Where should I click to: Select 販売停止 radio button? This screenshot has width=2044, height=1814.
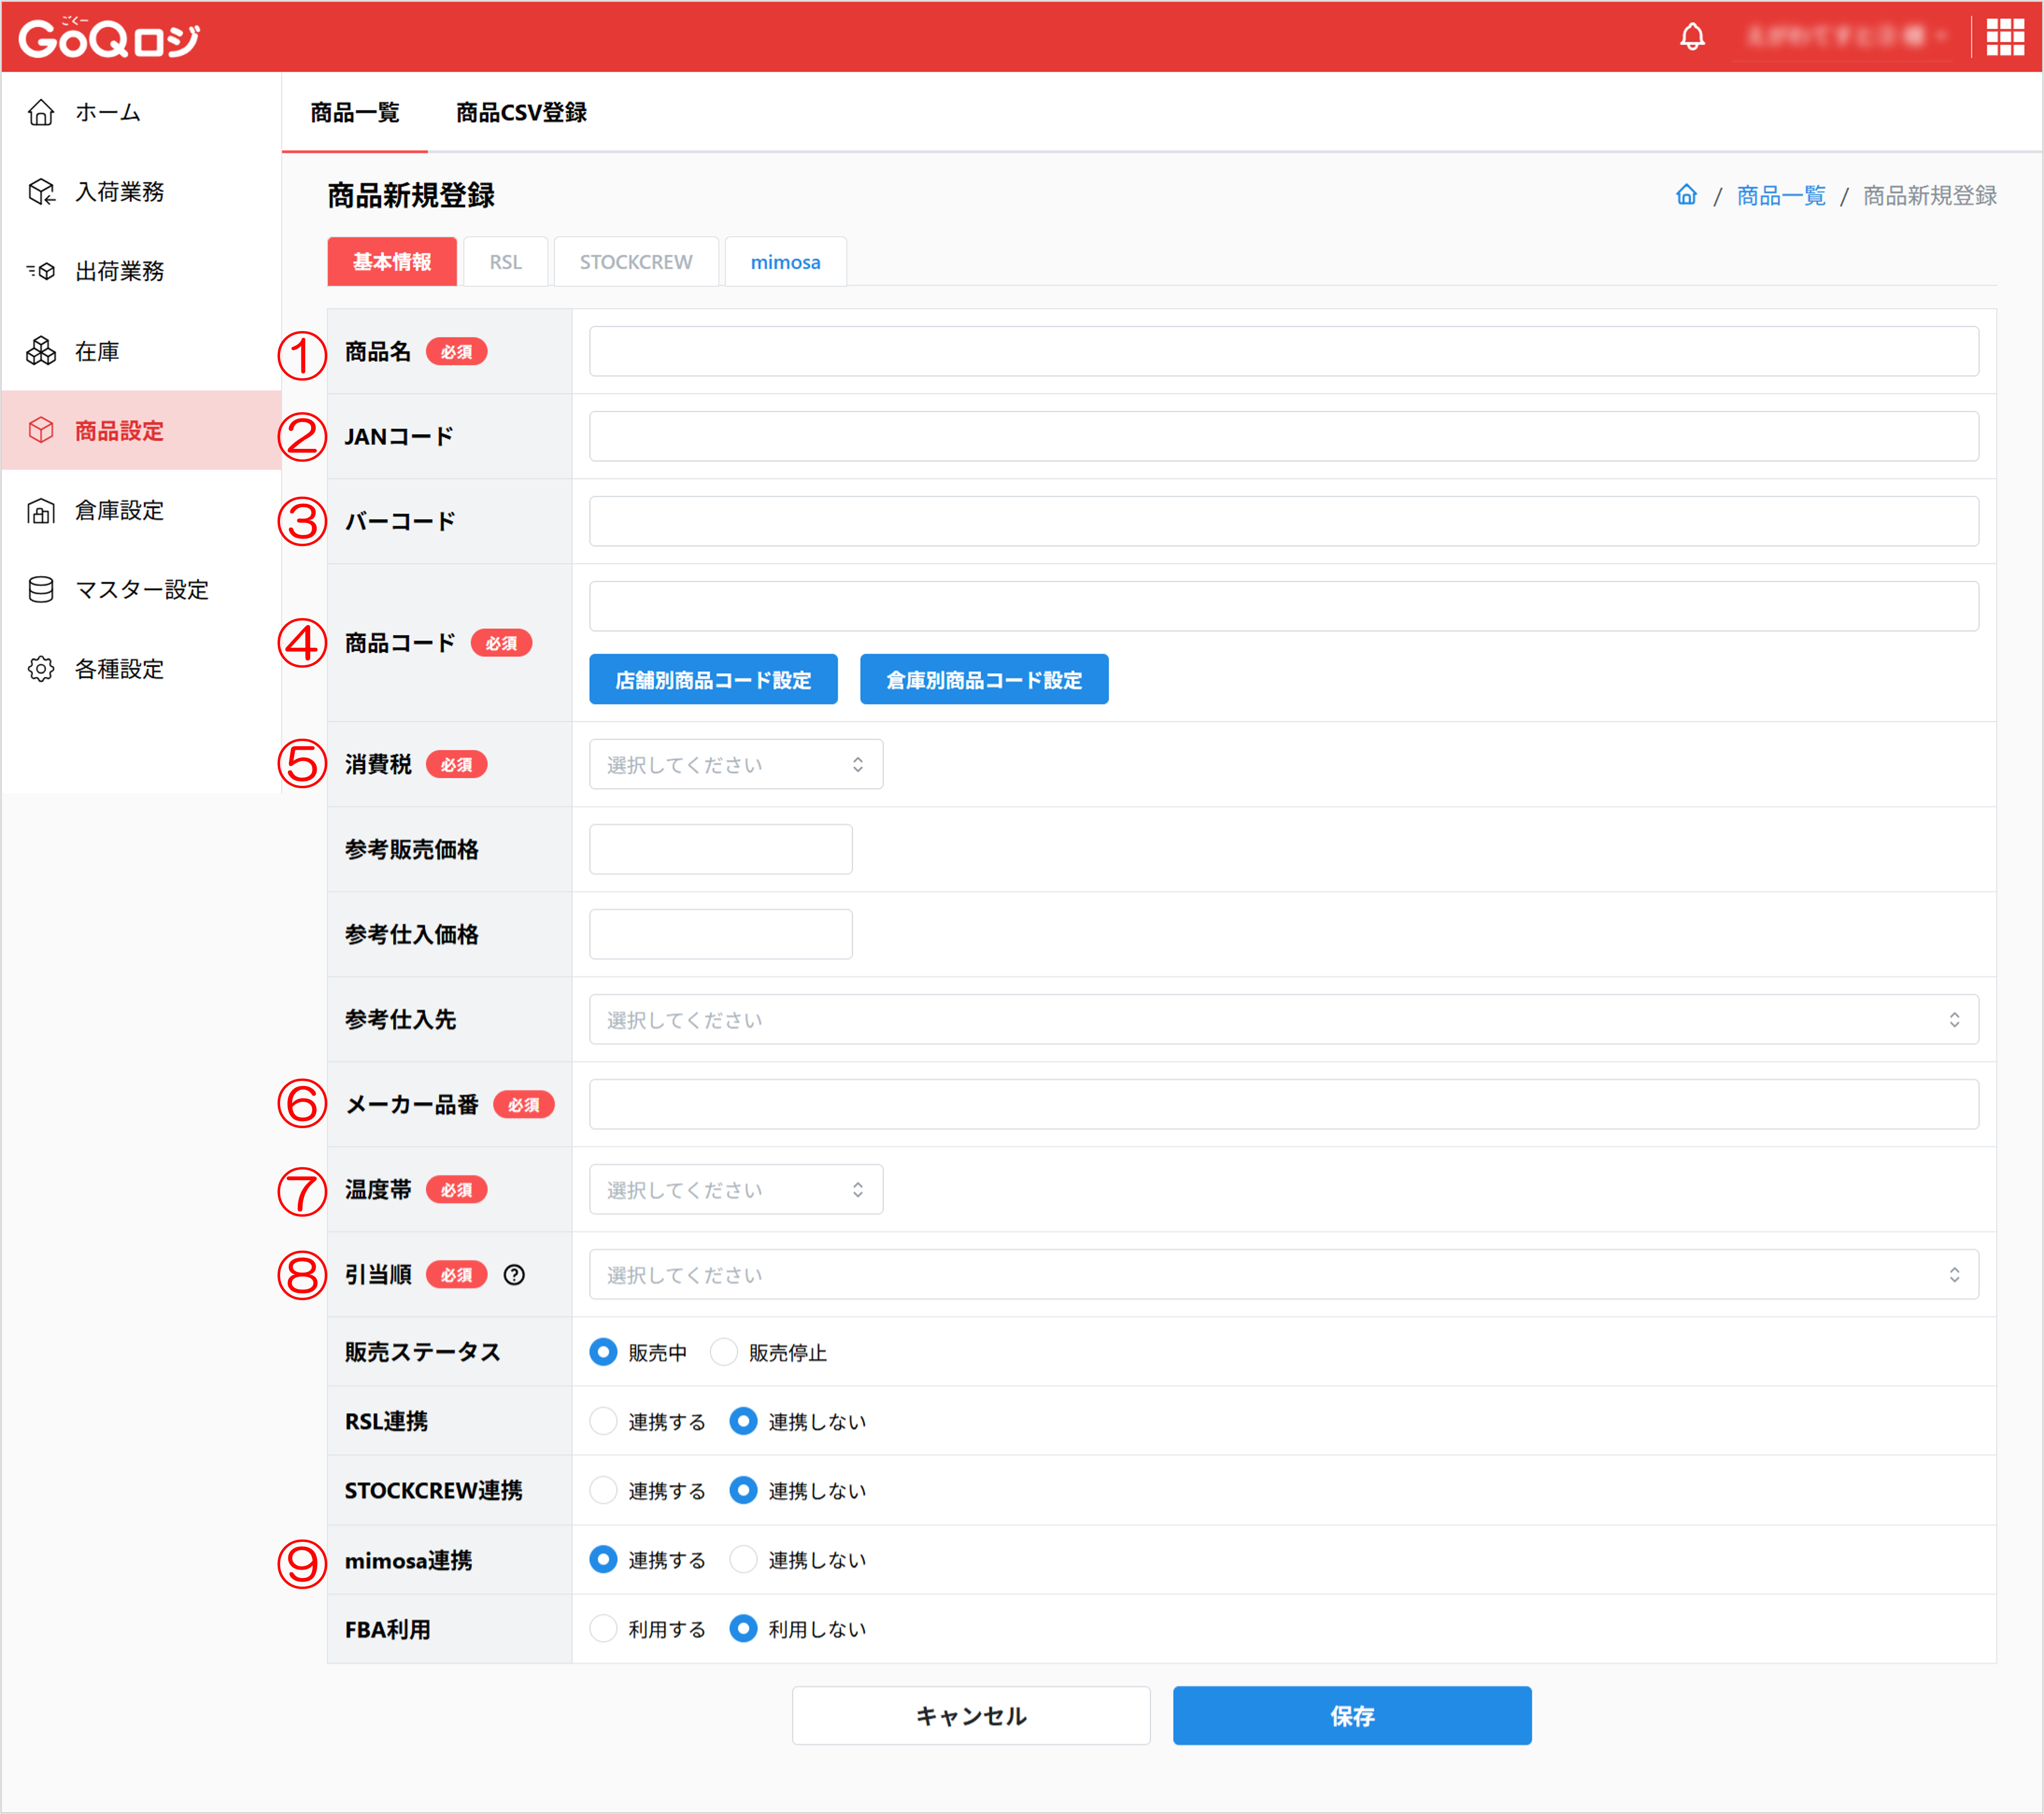point(723,1352)
